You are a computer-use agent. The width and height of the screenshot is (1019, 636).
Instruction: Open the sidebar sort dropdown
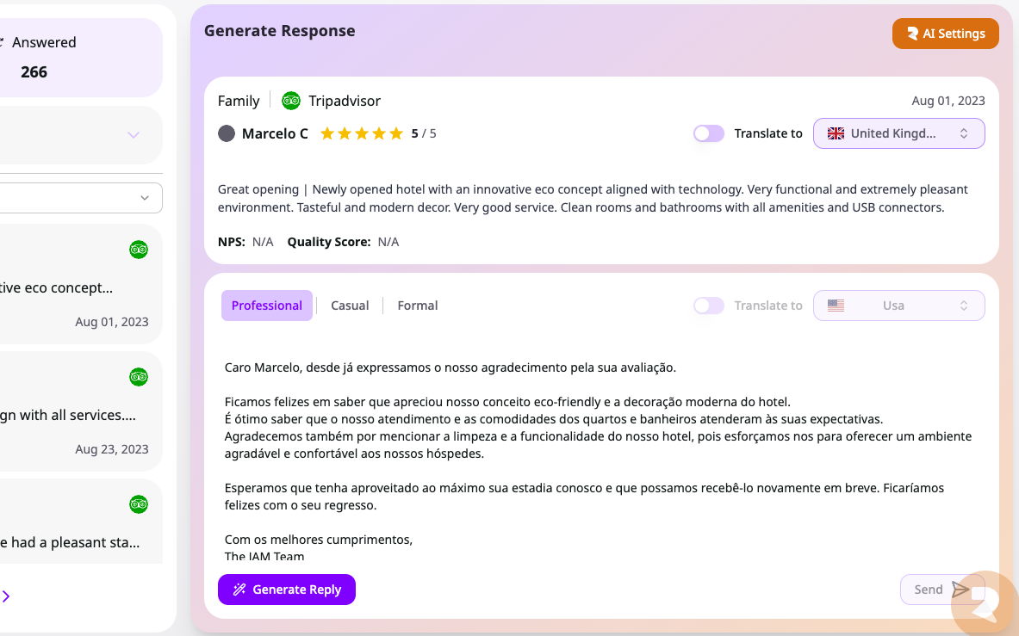click(81, 198)
